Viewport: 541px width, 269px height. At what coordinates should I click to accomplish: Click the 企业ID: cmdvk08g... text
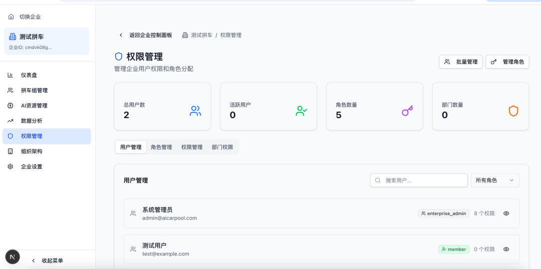[31, 47]
